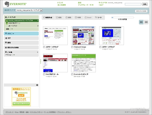Open the notebook selector dropdown
152x115 pixels.
[41, 10]
